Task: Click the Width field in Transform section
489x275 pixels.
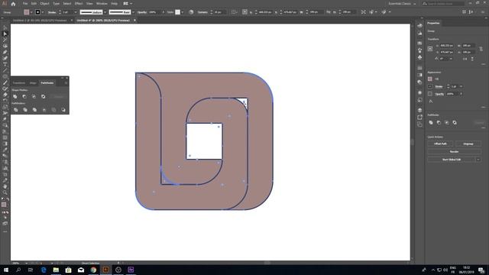Action: tap(468, 46)
